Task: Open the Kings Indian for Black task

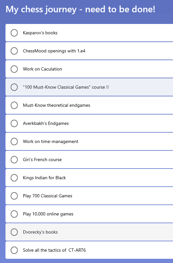Action: coord(89,178)
